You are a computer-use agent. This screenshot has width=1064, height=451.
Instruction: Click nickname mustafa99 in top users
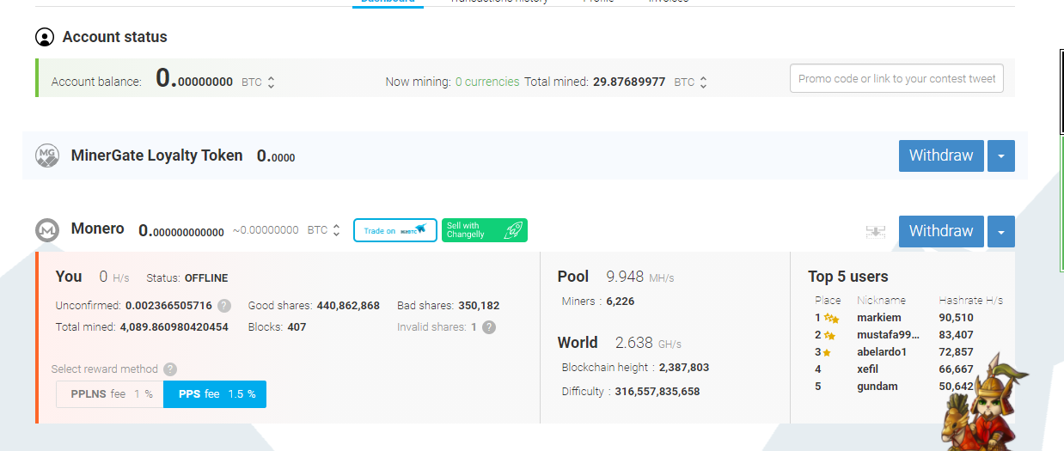(888, 335)
